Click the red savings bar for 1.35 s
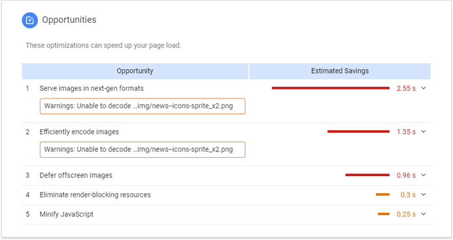 358,131
